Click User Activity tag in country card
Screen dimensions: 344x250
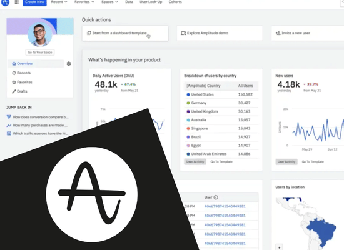(195, 162)
